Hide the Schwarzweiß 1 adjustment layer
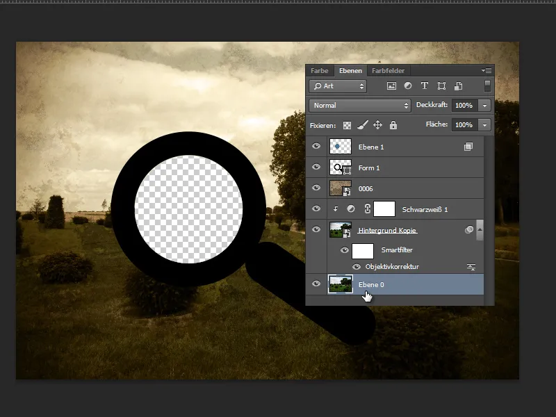556x417 pixels. [316, 208]
